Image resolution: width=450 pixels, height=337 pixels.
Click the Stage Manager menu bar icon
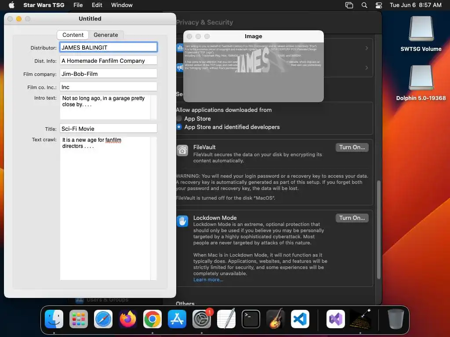(349, 5)
